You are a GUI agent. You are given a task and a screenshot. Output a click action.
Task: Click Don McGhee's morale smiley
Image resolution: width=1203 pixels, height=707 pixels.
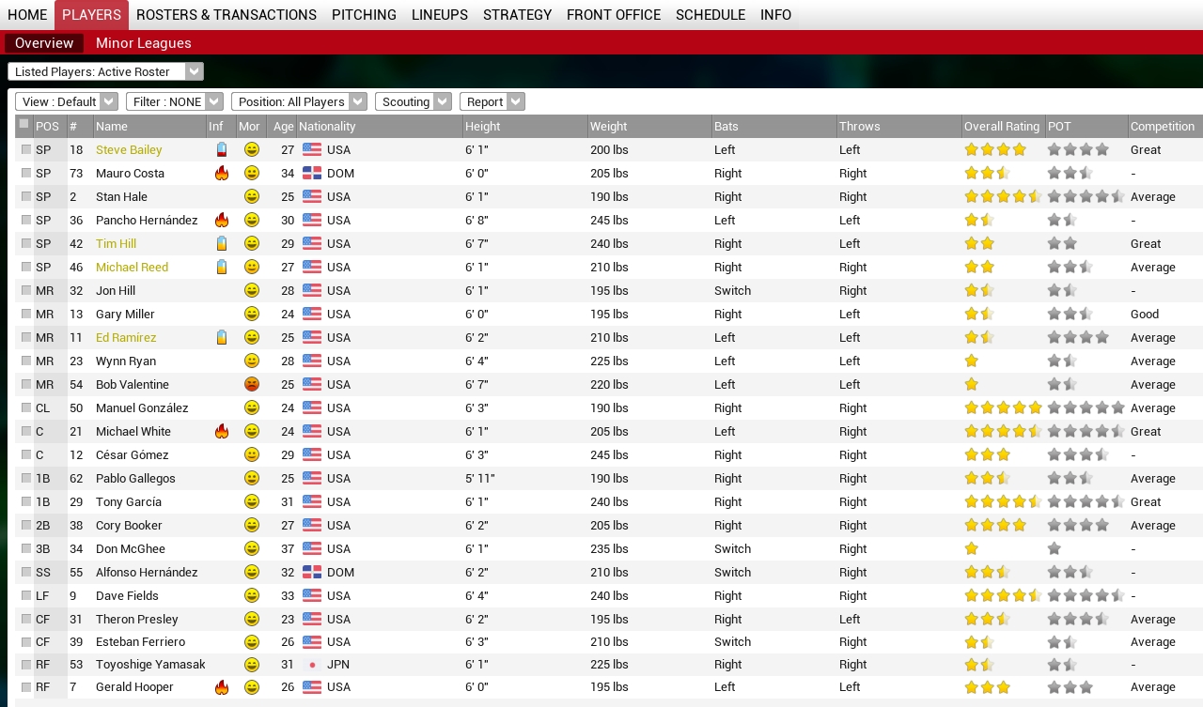(x=251, y=548)
